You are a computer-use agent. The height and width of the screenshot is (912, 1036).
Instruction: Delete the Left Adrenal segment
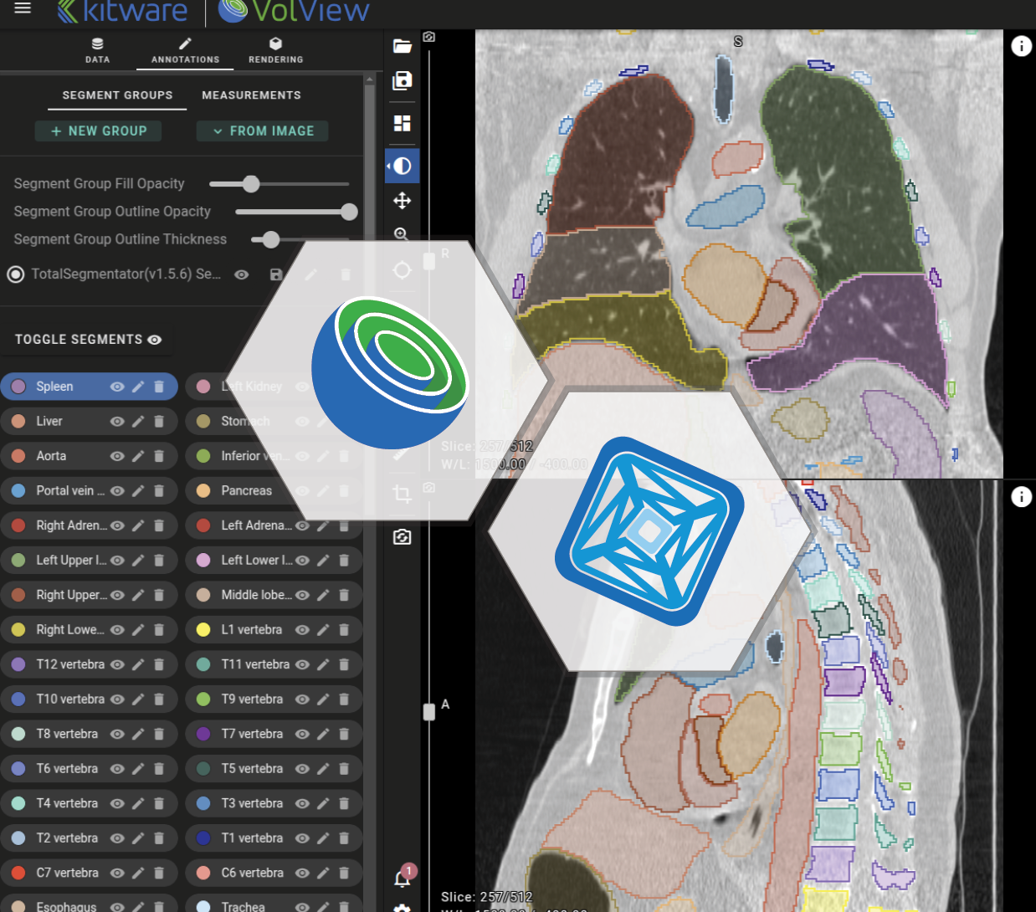[344, 525]
